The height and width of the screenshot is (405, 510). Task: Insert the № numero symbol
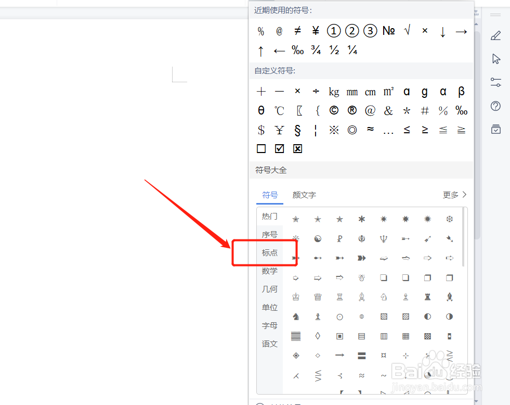[x=389, y=31]
